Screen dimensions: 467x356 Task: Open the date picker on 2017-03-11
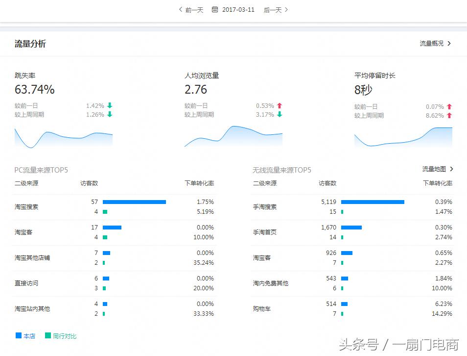point(237,9)
